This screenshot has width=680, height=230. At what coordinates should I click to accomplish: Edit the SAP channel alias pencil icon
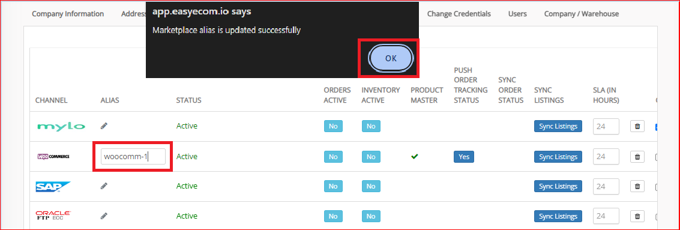coord(104,186)
